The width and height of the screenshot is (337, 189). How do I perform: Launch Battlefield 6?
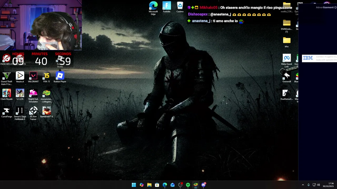47,112
